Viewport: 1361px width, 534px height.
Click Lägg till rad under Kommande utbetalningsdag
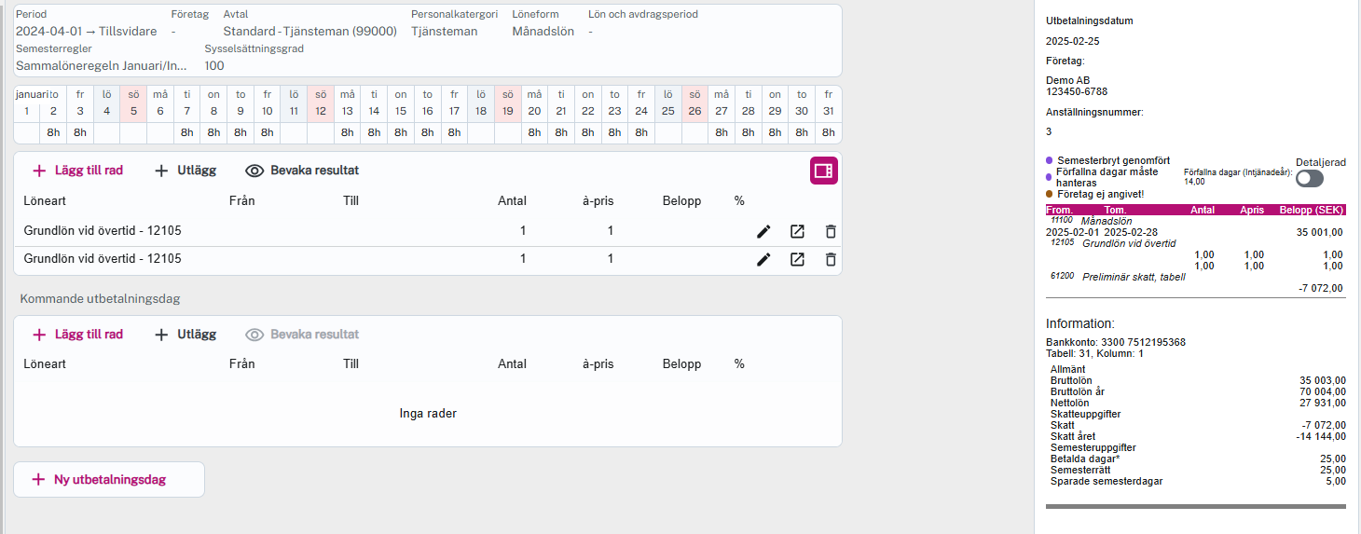(x=77, y=335)
